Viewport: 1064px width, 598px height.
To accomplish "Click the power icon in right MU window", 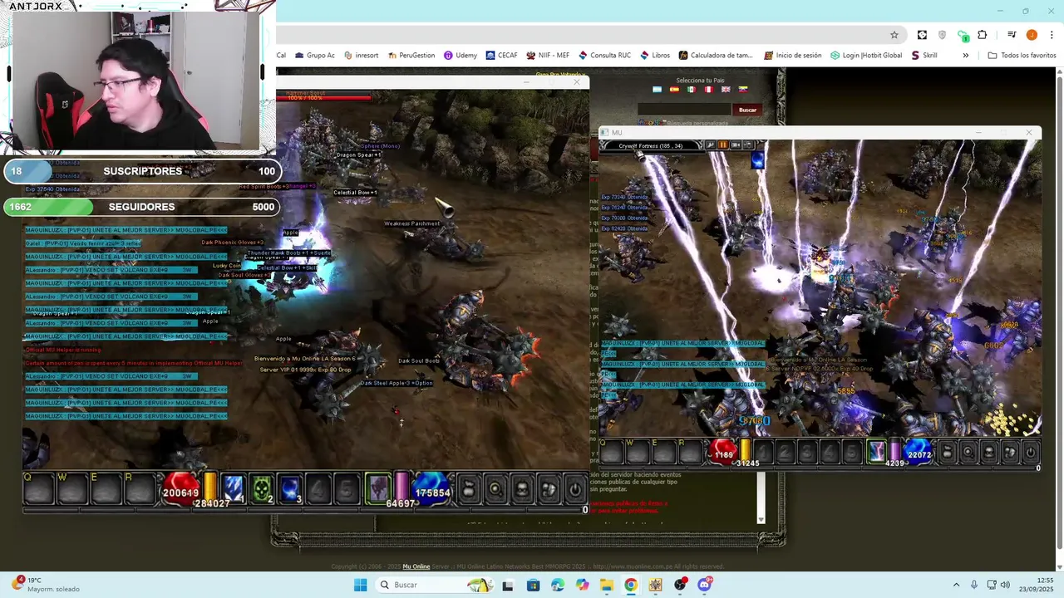I will click(x=1030, y=453).
